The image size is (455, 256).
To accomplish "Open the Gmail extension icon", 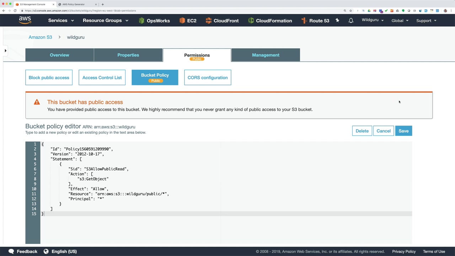I will pyautogui.click(x=375, y=11).
